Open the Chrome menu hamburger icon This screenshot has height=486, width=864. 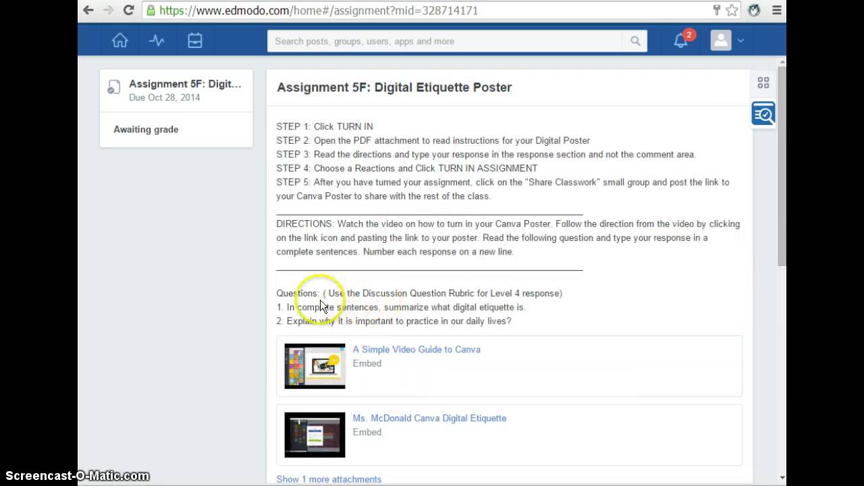(x=777, y=10)
